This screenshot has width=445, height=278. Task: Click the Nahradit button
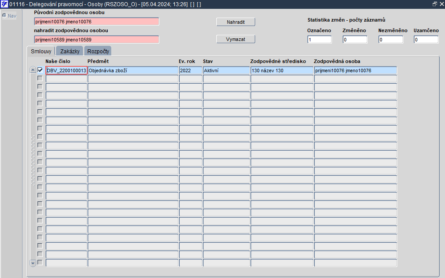click(x=236, y=22)
